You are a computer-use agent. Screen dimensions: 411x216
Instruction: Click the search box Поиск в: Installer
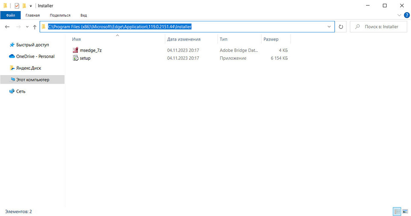coord(378,26)
